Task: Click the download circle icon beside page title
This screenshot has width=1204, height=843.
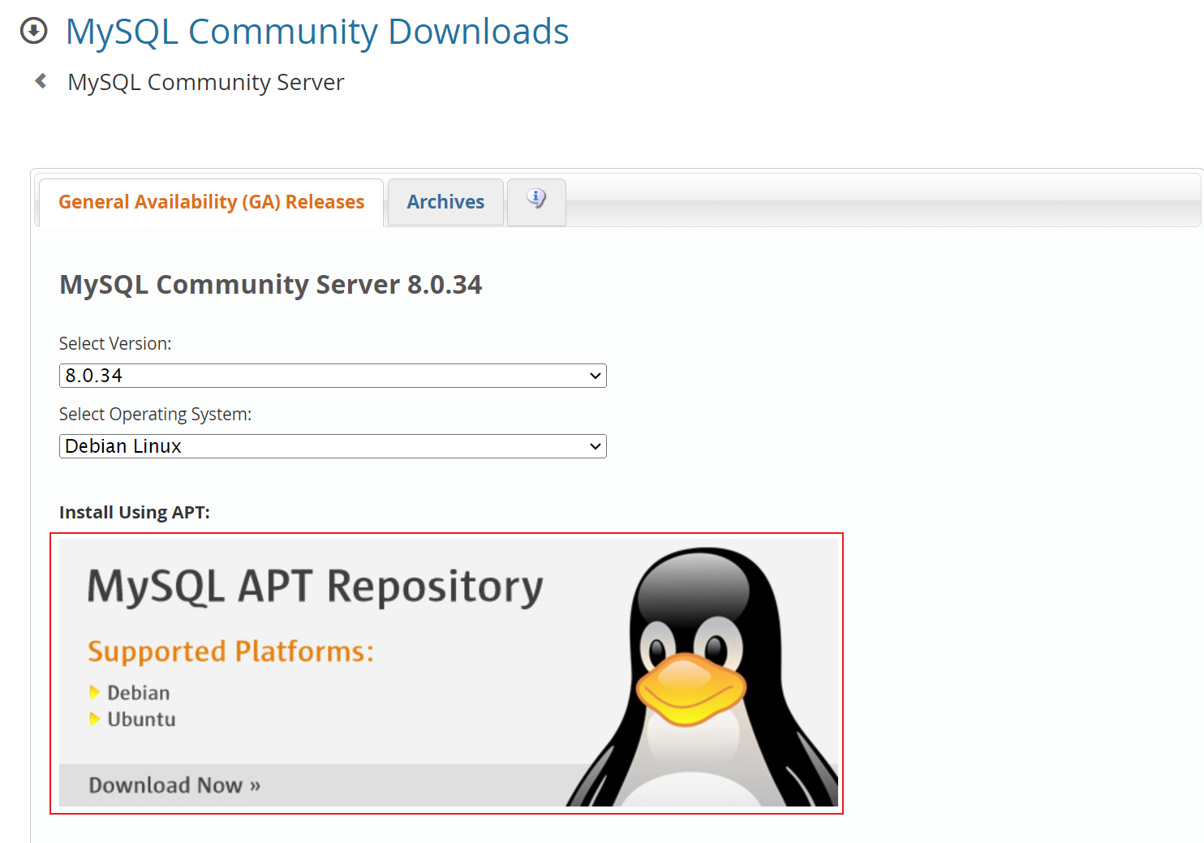Action: [33, 31]
